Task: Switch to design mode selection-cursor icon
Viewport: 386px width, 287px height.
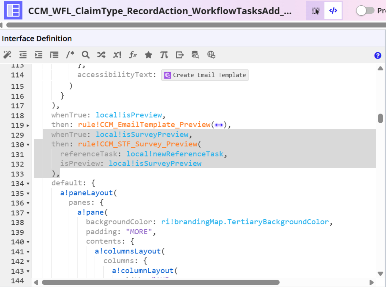Action: click(x=316, y=11)
